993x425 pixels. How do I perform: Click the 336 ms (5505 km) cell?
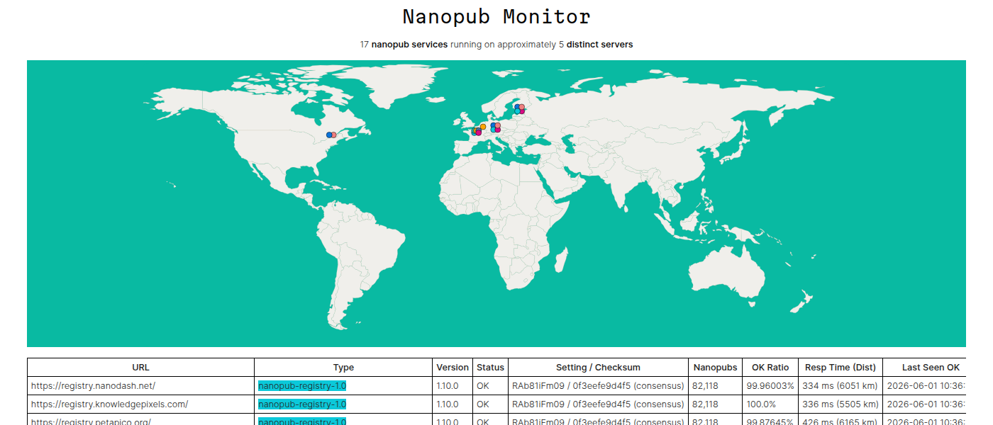tap(841, 404)
